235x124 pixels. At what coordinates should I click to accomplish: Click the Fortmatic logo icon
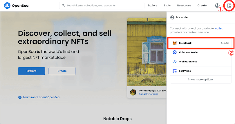pyautogui.click(x=174, y=71)
